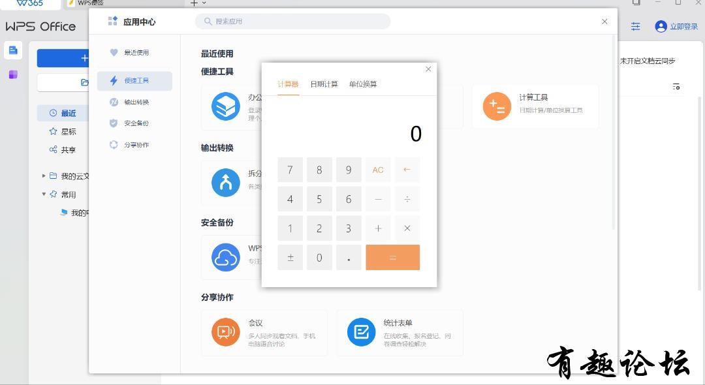The width and height of the screenshot is (705, 385).
Task: Click calculator digit 5 key
Action: [319, 199]
